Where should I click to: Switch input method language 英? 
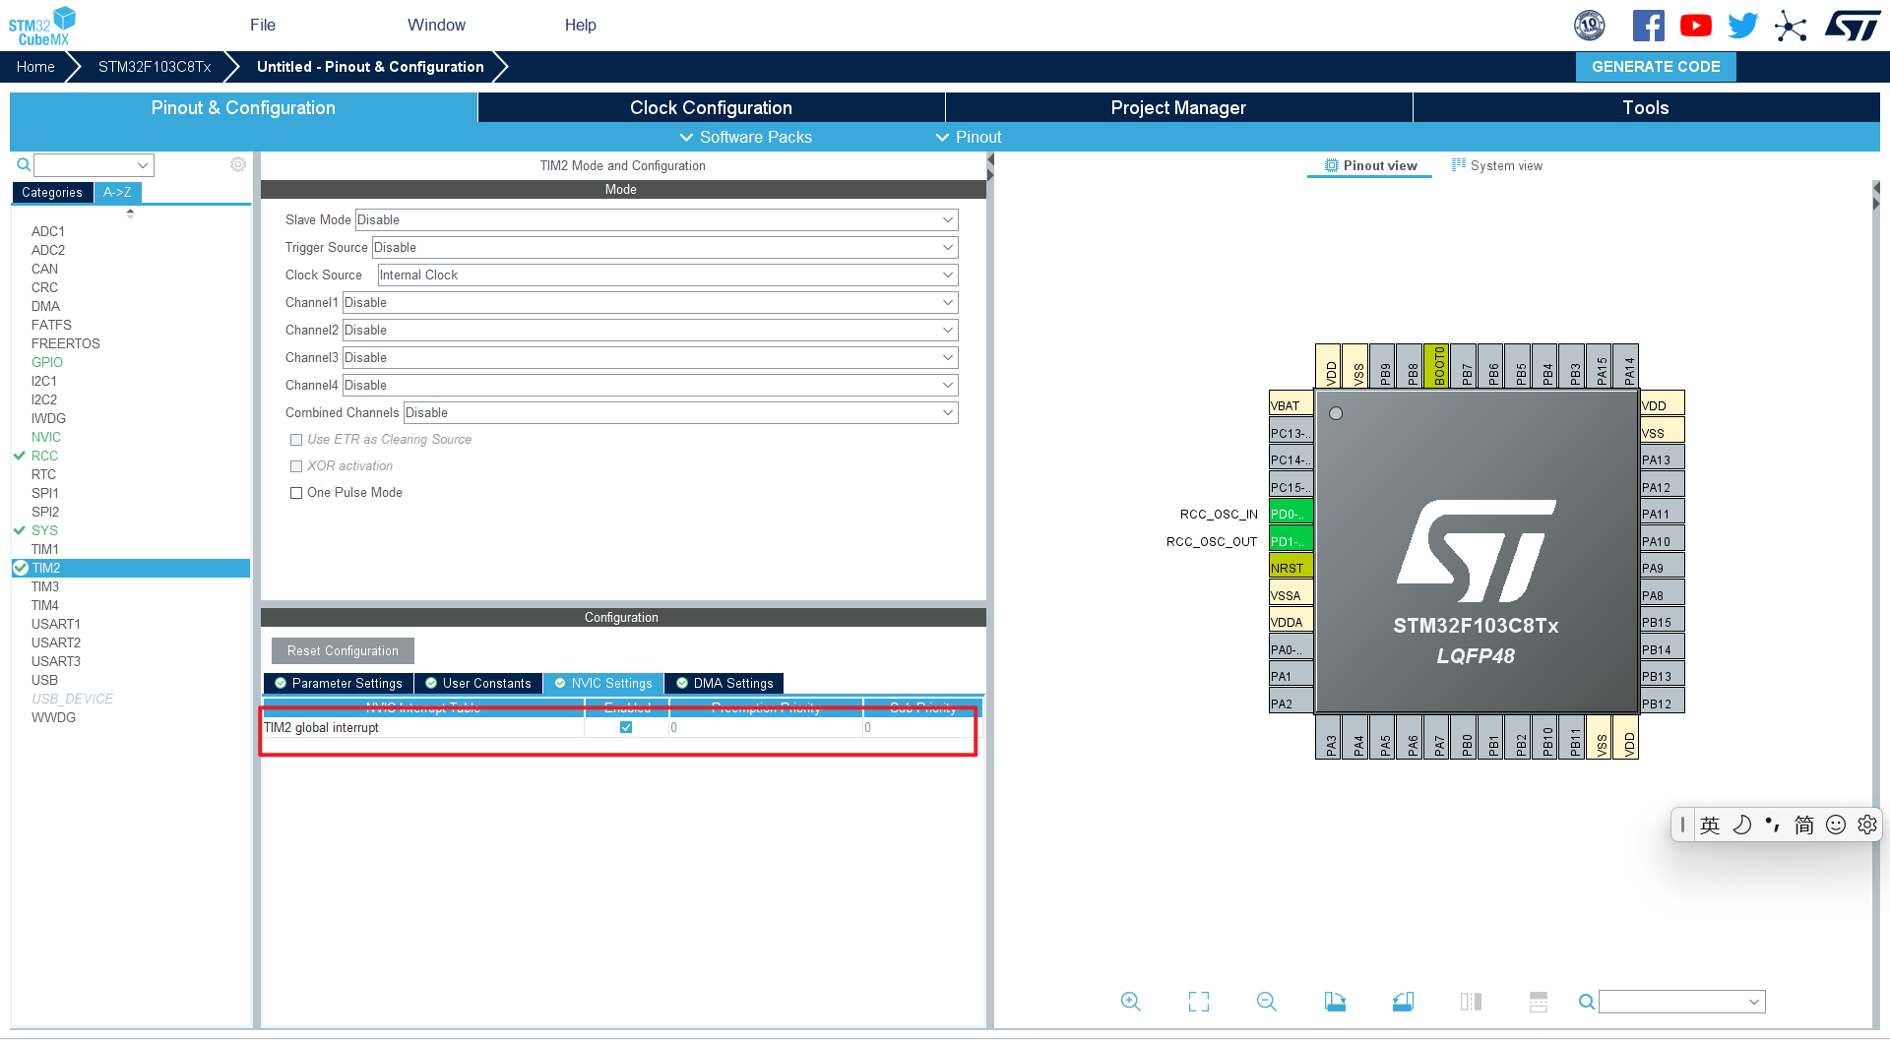1710,825
